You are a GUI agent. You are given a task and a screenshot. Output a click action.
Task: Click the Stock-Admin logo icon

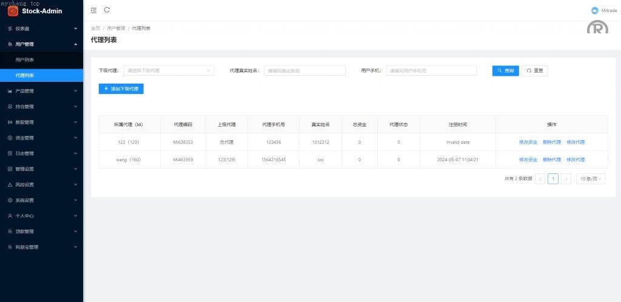coord(13,11)
